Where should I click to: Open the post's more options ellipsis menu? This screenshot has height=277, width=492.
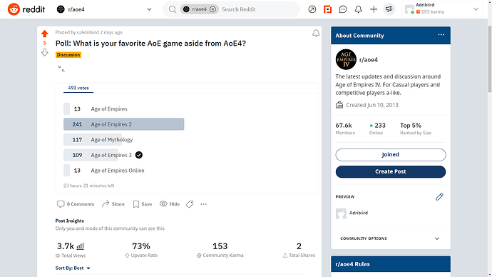(x=204, y=204)
